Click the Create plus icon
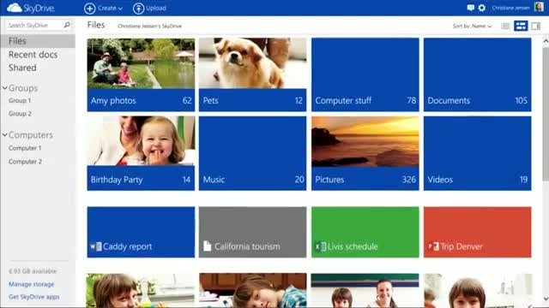549x308 pixels. pyautogui.click(x=89, y=9)
